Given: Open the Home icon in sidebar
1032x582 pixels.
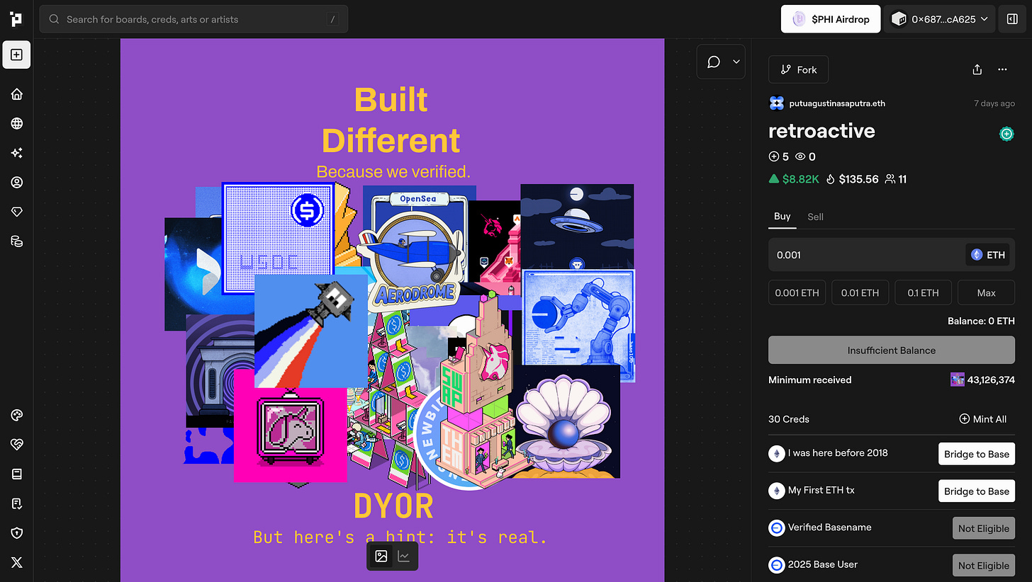Looking at the screenshot, I should 16,94.
